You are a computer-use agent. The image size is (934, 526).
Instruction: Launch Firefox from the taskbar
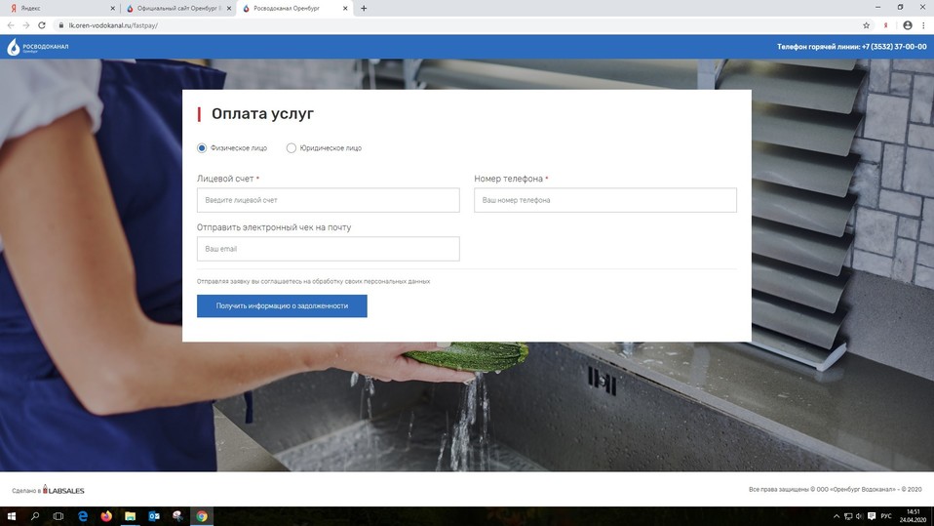tap(106, 516)
